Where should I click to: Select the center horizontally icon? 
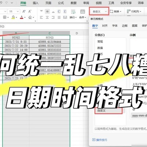(47, 17)
